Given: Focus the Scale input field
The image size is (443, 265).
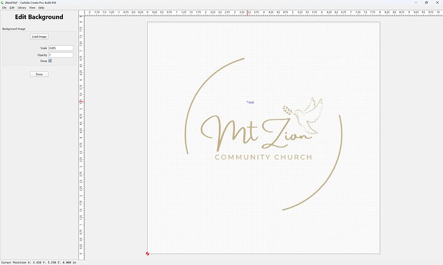Looking at the screenshot, I should 61,48.
